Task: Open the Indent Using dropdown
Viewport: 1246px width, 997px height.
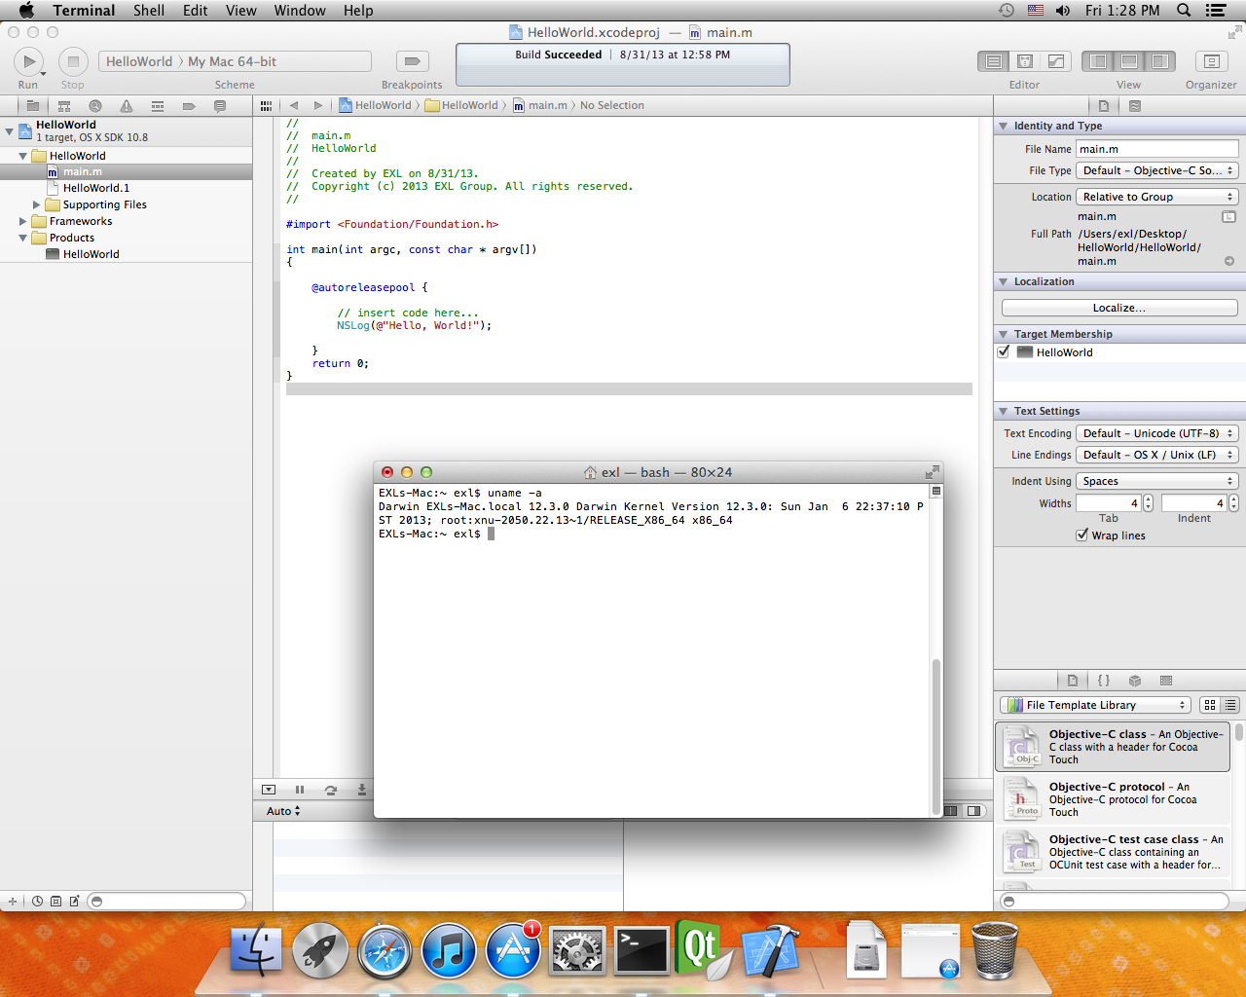Action: click(1157, 481)
